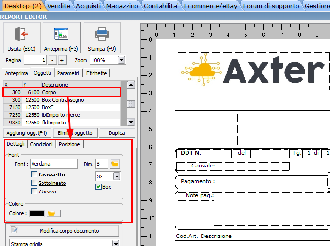Image resolution: width=330 pixels, height=246 pixels.
Task: Open the Vendite tab
Action: click(x=59, y=6)
